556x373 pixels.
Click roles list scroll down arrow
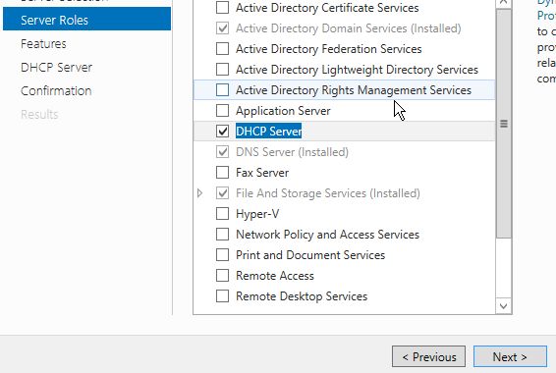click(503, 305)
